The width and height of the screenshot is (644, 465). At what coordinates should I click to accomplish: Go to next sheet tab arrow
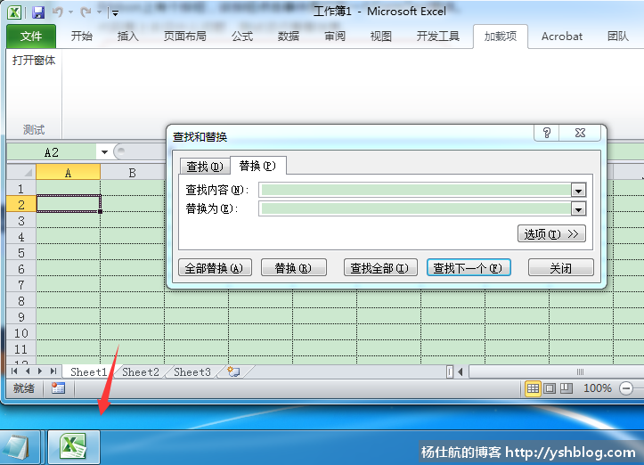[40, 371]
